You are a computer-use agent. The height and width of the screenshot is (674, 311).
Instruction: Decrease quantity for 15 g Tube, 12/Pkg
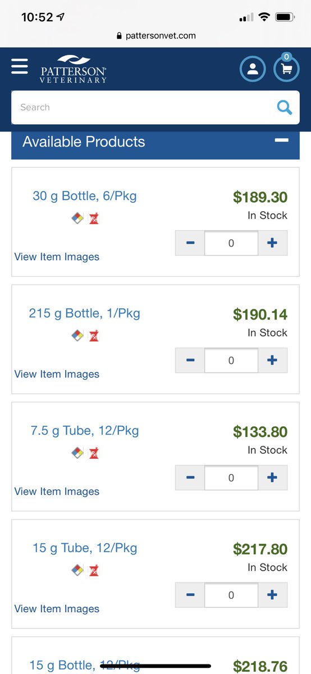coord(190,595)
